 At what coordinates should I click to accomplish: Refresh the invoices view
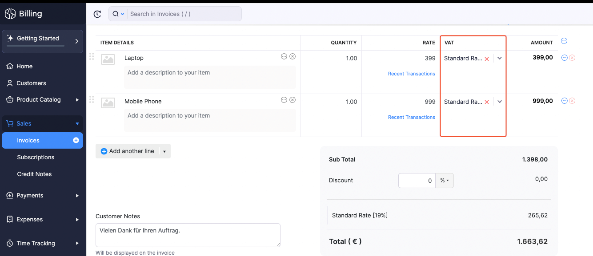(x=97, y=14)
